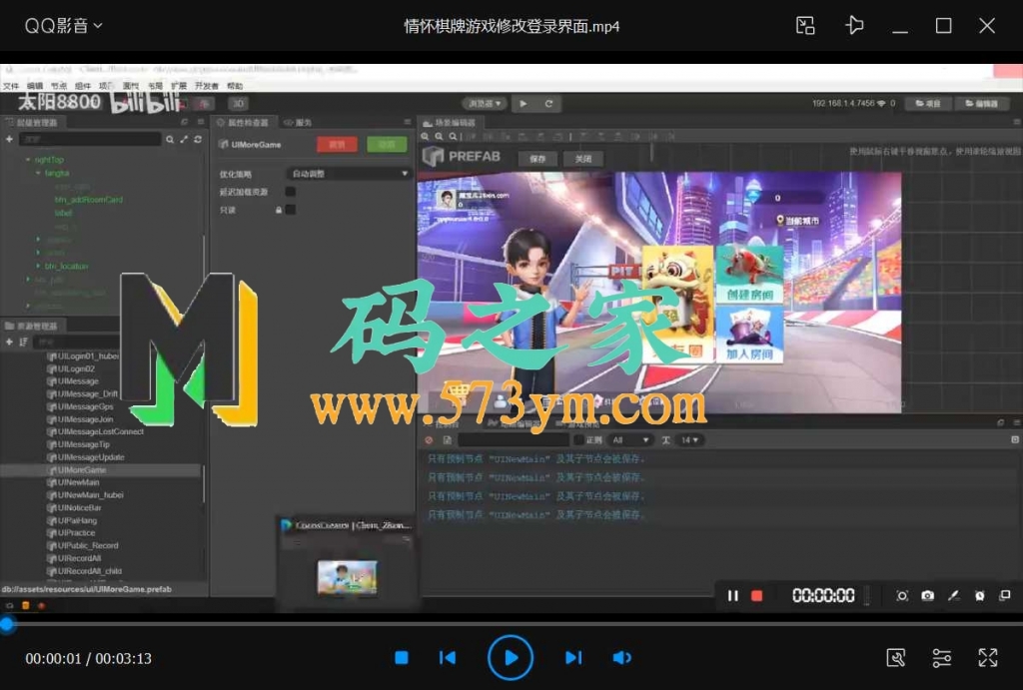Open the 帮助 menu in Cocos Creator
1023x690 pixels.
click(235, 86)
